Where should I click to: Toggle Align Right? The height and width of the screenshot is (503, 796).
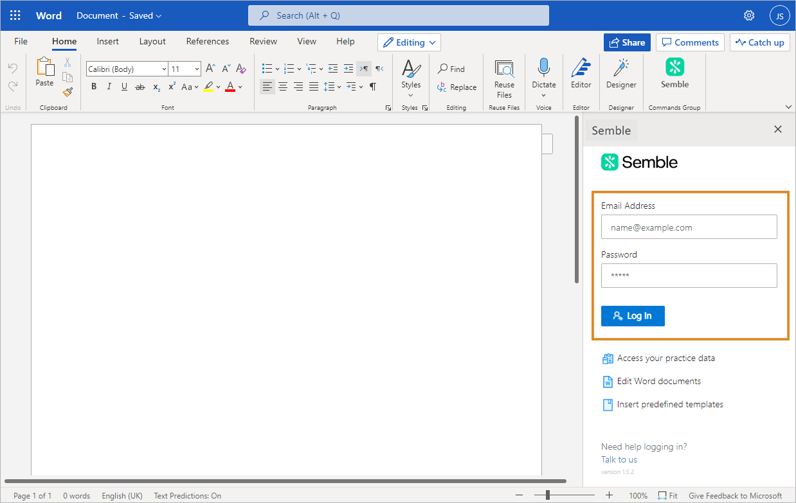pyautogui.click(x=298, y=86)
